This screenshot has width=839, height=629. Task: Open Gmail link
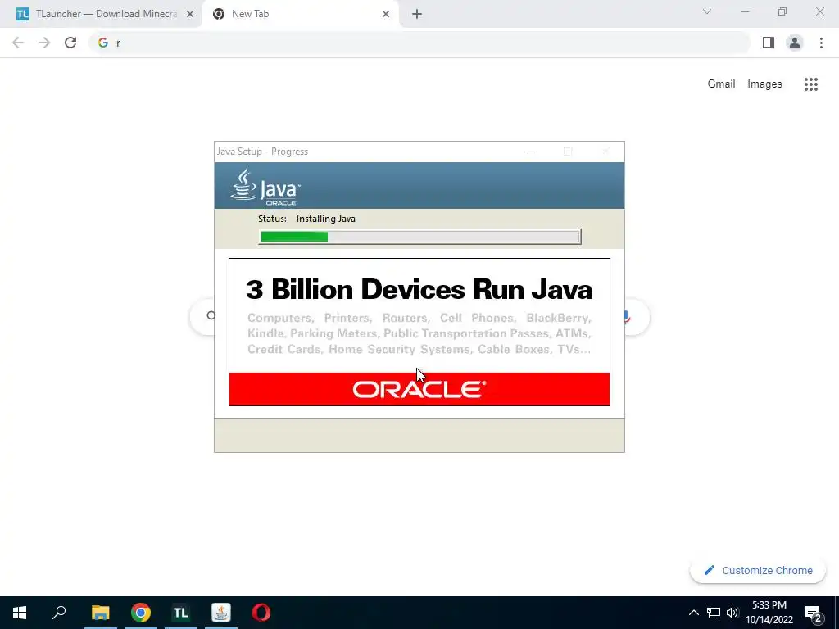pyautogui.click(x=721, y=84)
